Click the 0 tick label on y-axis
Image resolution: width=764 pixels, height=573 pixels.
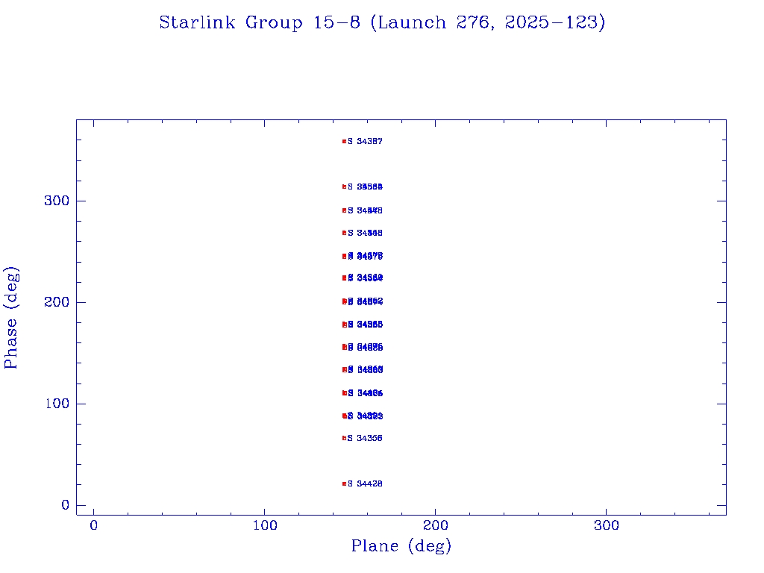[65, 505]
